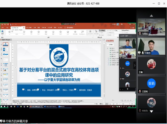This screenshot has height=124, width=167.
Task: Toggle microphone icon beside 韩新阳's name
Action: click(x=140, y=111)
